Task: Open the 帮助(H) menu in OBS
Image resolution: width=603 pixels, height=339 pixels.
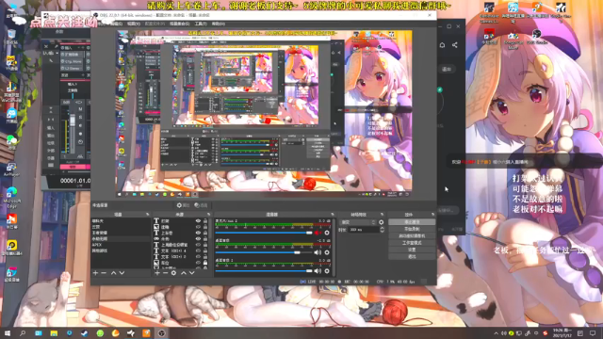Action: pos(218,24)
